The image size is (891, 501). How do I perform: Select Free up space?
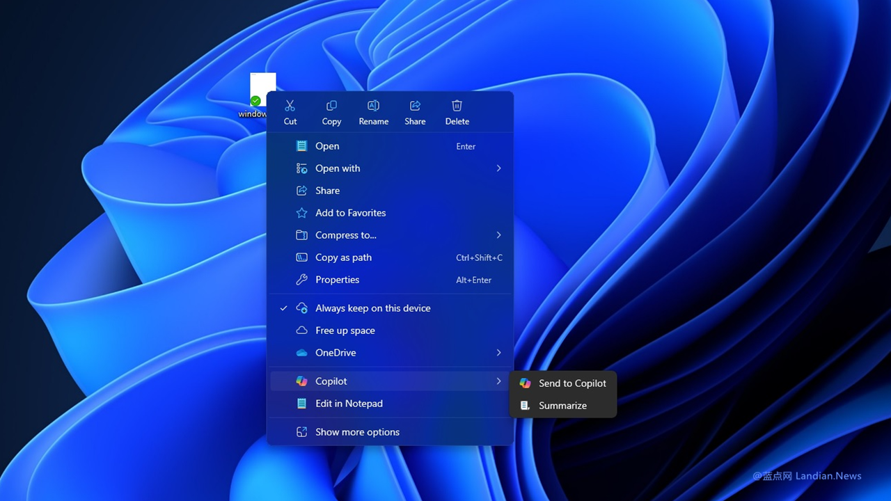coord(390,331)
